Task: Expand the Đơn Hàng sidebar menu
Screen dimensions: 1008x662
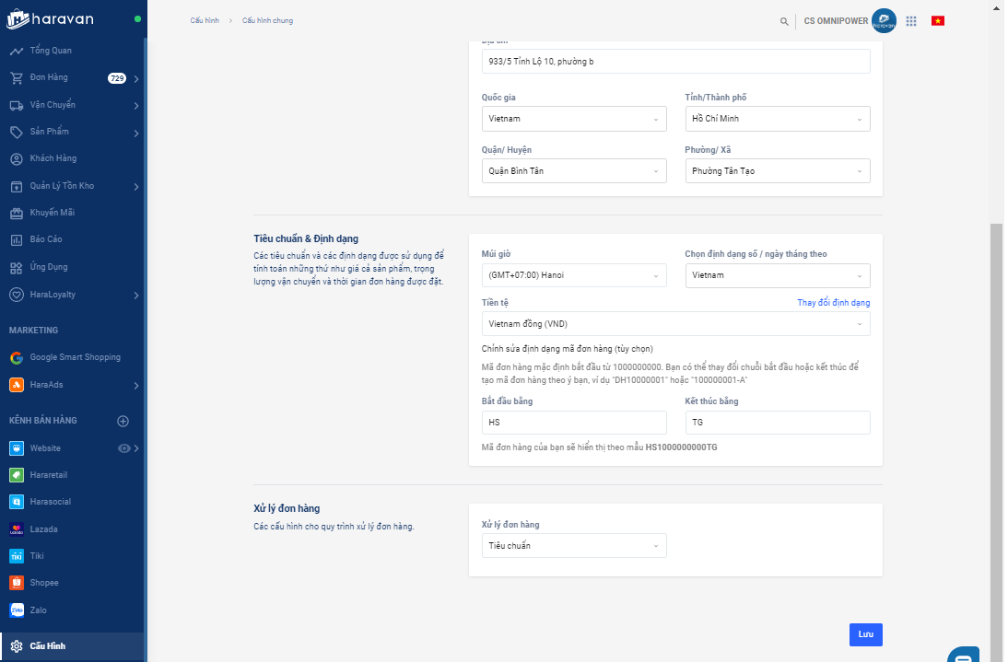Action: click(135, 78)
